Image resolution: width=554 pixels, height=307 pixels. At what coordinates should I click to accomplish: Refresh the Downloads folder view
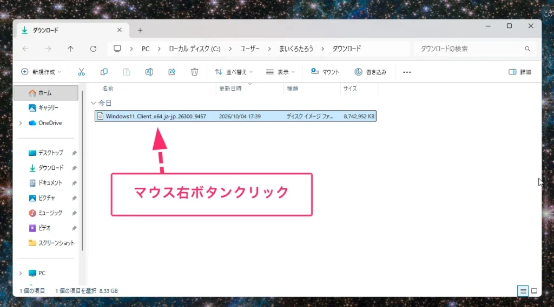(x=93, y=49)
